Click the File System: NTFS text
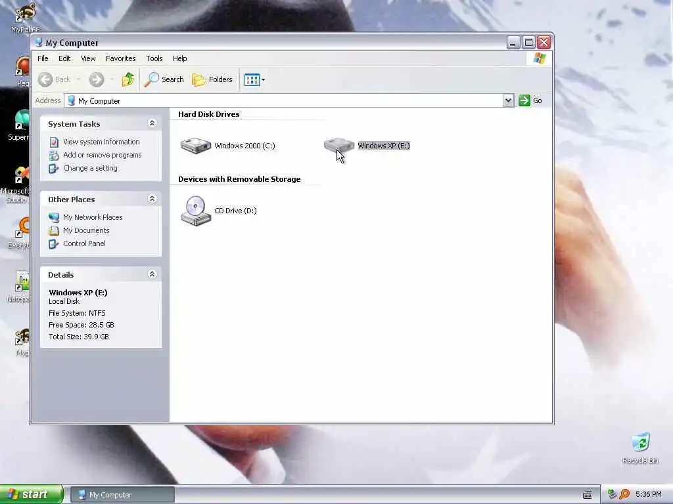The width and height of the screenshot is (673, 504). 77,313
